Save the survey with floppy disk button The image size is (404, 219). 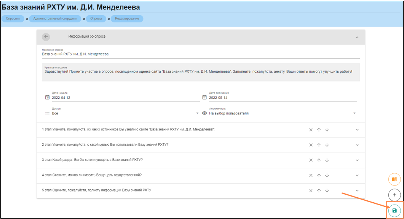tap(394, 211)
